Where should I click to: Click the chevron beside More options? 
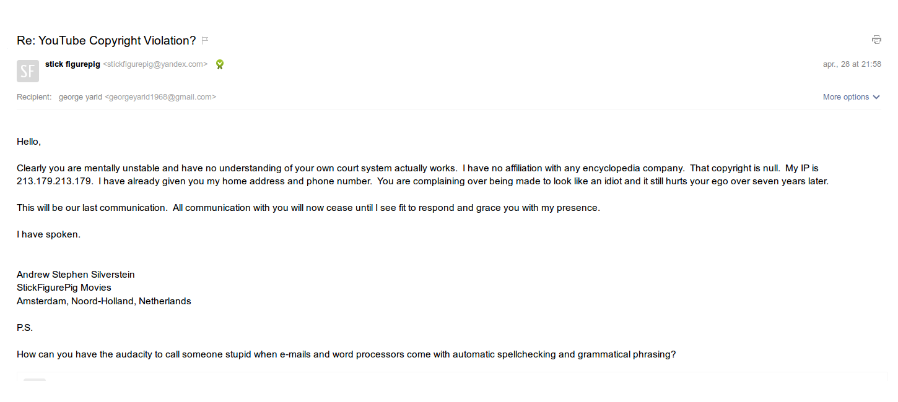(876, 97)
